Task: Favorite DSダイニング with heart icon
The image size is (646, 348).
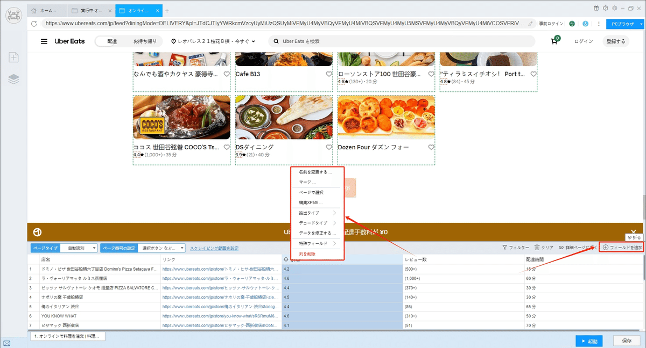Action: [x=329, y=147]
